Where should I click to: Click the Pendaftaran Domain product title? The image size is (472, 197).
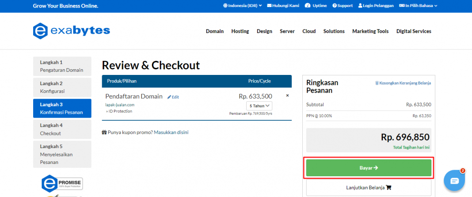pyautogui.click(x=134, y=97)
